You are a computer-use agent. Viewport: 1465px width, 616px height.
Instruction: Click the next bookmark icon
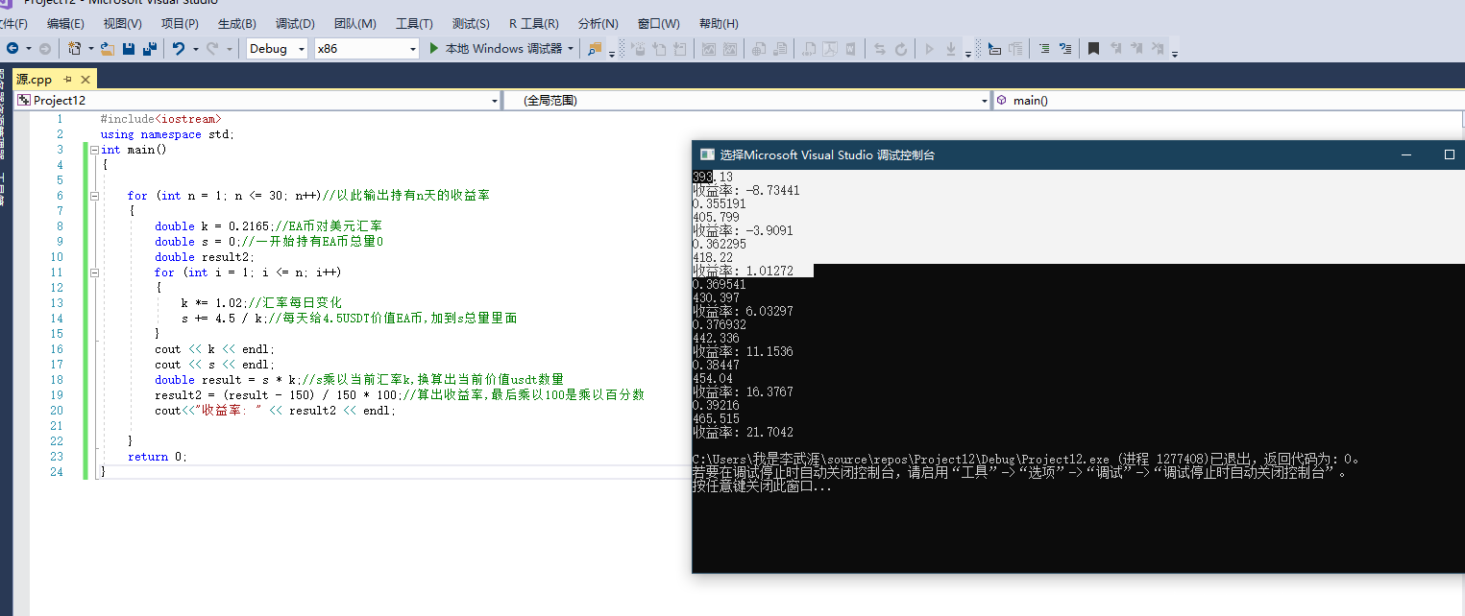pos(1136,48)
